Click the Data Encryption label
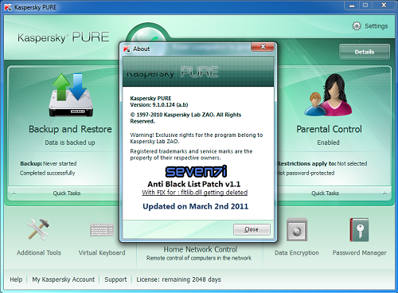 click(297, 252)
